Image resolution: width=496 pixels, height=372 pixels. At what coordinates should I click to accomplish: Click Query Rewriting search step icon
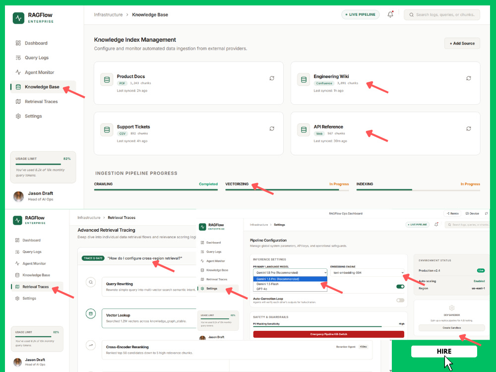tap(91, 282)
